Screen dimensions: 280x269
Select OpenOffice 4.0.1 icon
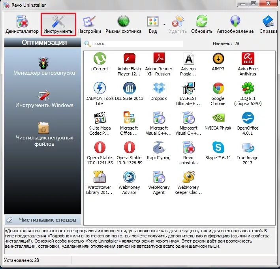248,118
